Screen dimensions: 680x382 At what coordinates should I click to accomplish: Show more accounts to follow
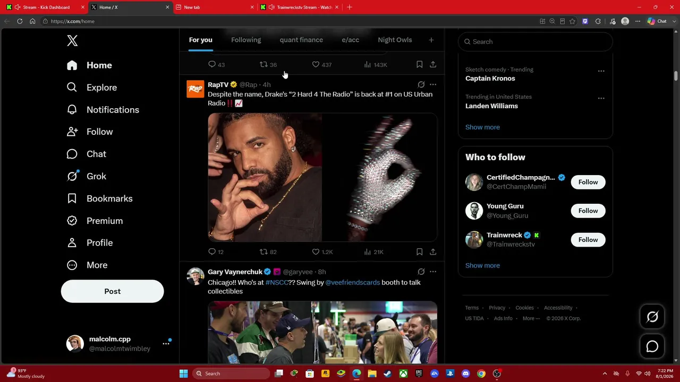tap(482, 266)
